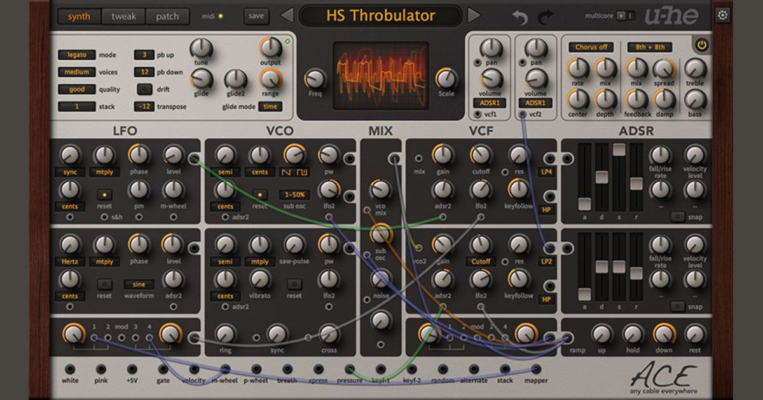
Task: Click the HS Throbulator preset name display
Action: tap(381, 17)
